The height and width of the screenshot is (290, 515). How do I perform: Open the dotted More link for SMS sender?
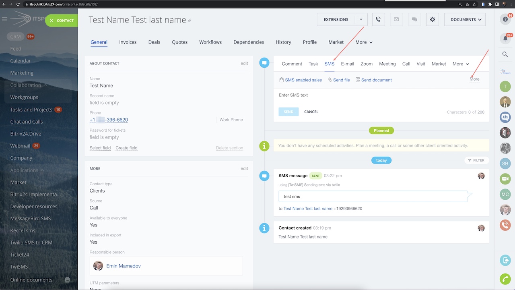tap(474, 79)
